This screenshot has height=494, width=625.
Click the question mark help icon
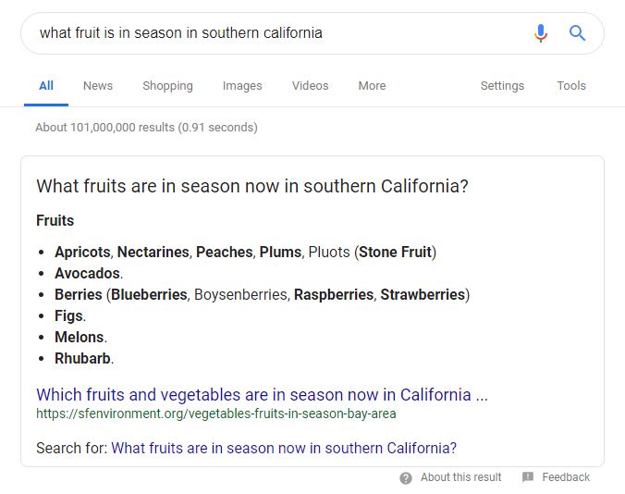[x=406, y=477]
